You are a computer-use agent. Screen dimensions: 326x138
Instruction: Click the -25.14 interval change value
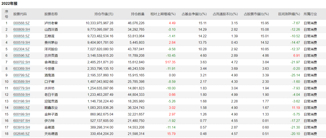click(x=296, y=75)
